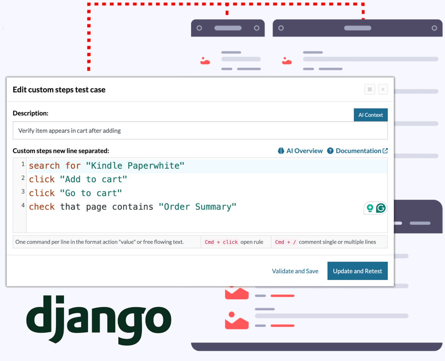Select line 2 click Add to cart
Image resolution: width=445 pixels, height=361 pixels.
pyautogui.click(x=78, y=179)
